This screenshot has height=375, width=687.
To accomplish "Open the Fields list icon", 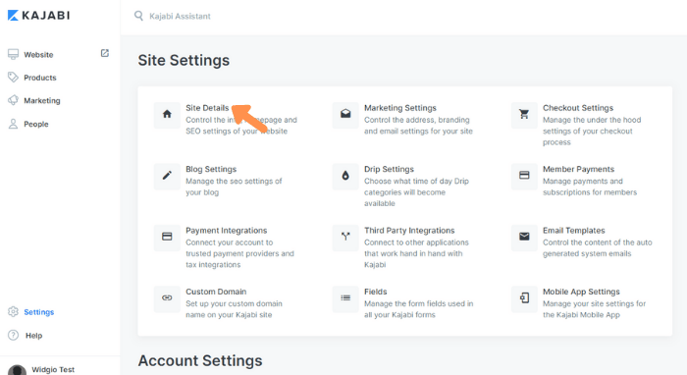I will click(345, 298).
